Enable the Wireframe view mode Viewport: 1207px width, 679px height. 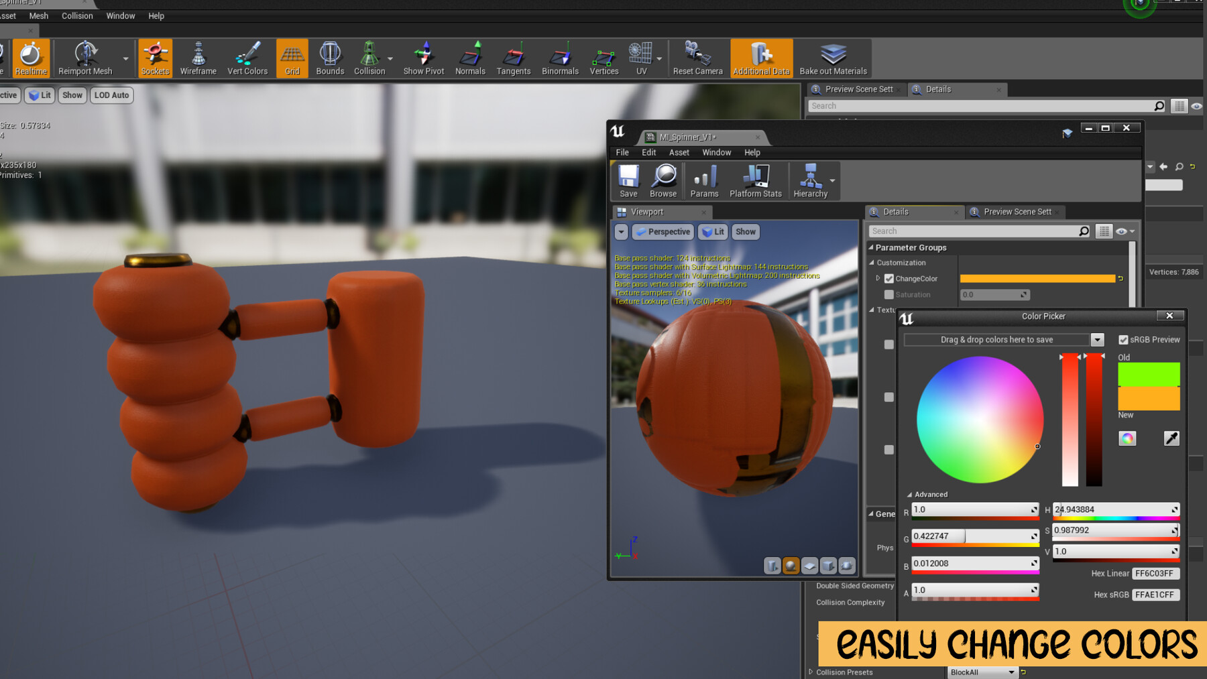click(198, 58)
